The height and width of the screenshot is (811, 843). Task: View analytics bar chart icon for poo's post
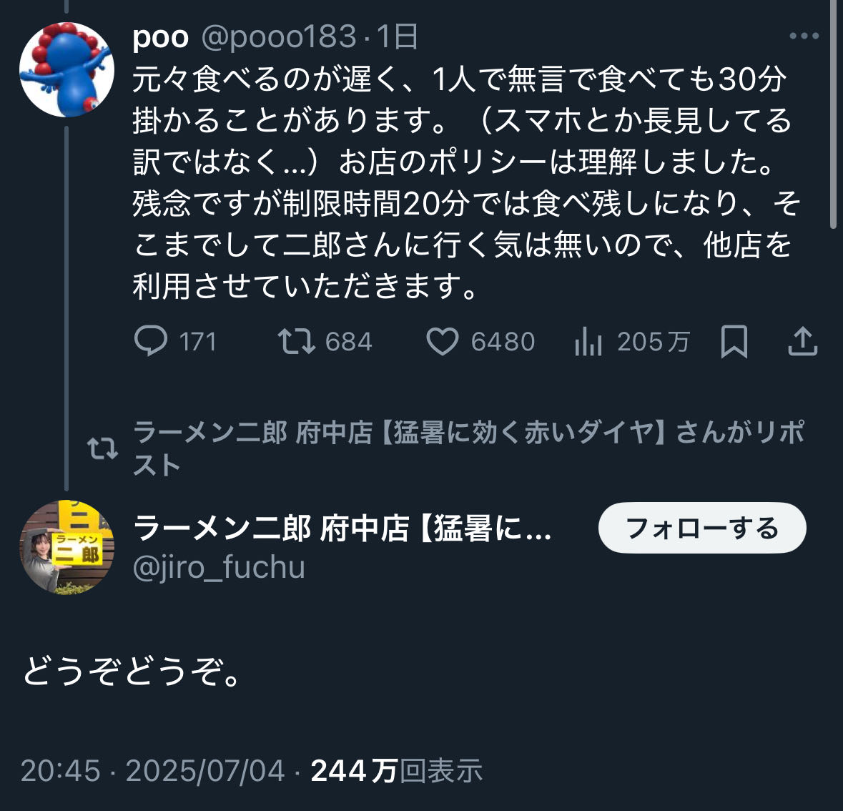pyautogui.click(x=588, y=342)
